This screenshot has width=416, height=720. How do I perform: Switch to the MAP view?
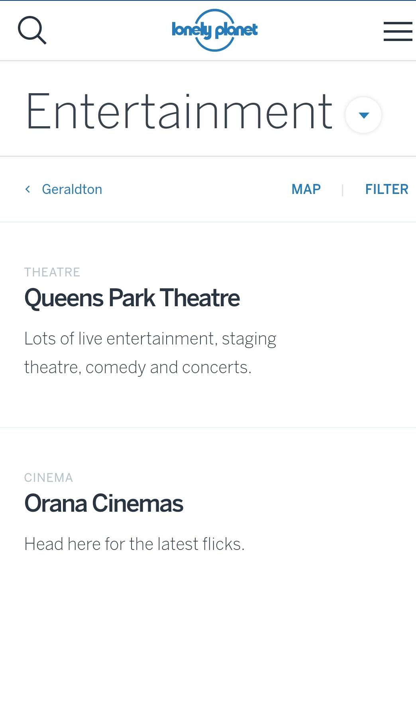point(306,189)
